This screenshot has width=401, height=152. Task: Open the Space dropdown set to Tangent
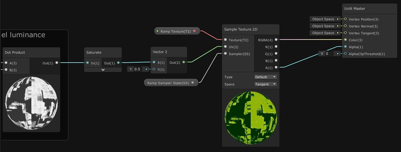click(x=265, y=84)
